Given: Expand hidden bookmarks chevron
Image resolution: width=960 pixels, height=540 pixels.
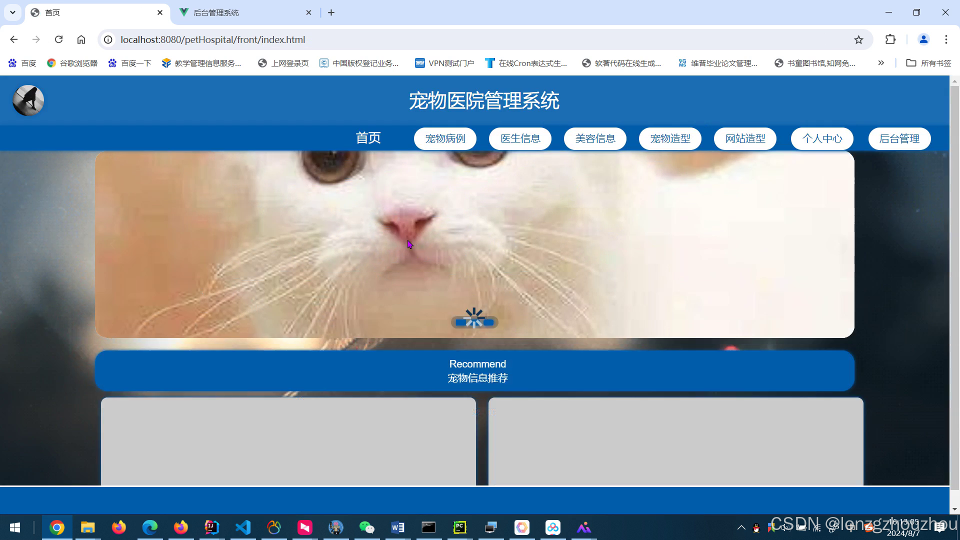Looking at the screenshot, I should point(881,63).
